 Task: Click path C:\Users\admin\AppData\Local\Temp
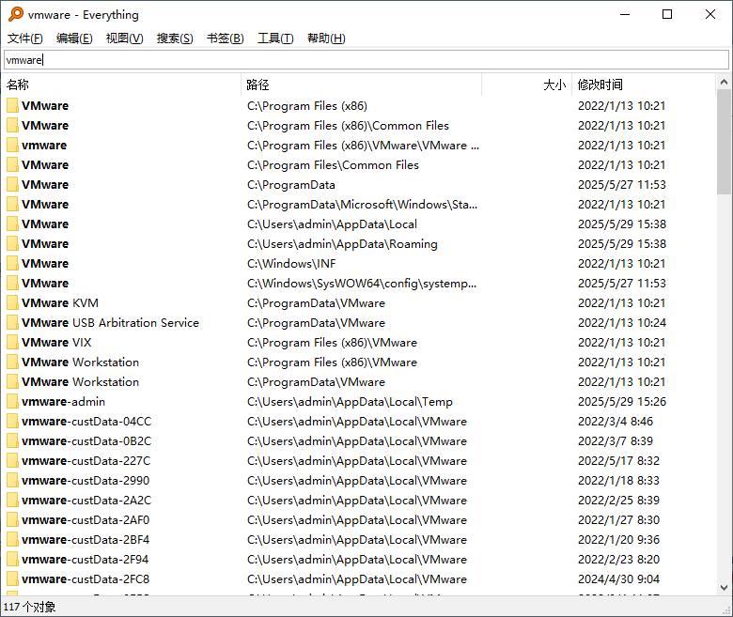[350, 402]
